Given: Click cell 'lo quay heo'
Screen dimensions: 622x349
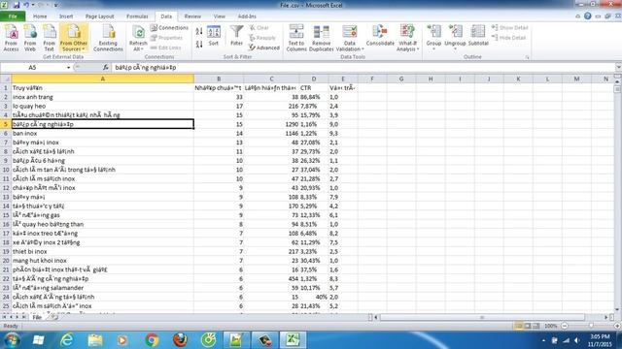Looking at the screenshot, I should [x=103, y=106].
